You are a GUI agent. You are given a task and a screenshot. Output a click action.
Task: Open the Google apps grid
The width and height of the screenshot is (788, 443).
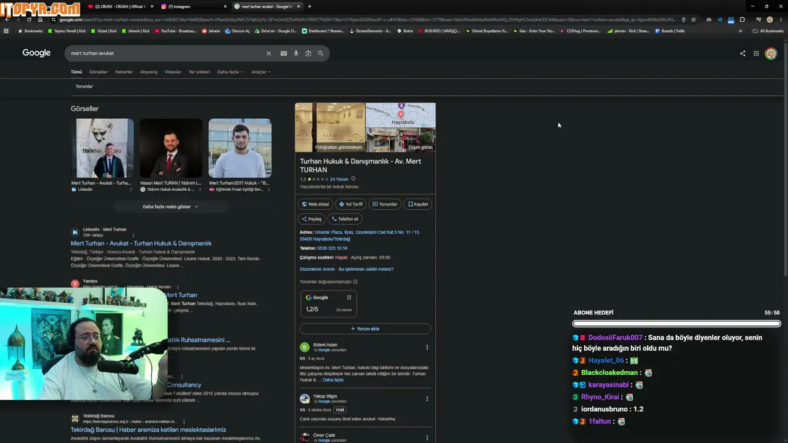click(756, 54)
